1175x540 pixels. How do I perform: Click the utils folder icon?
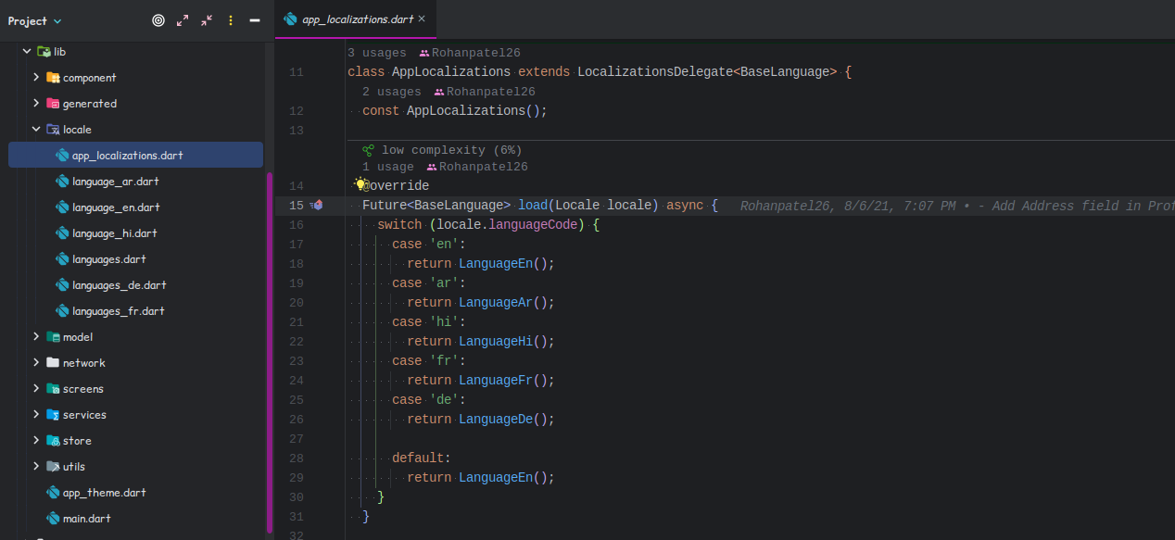53,467
